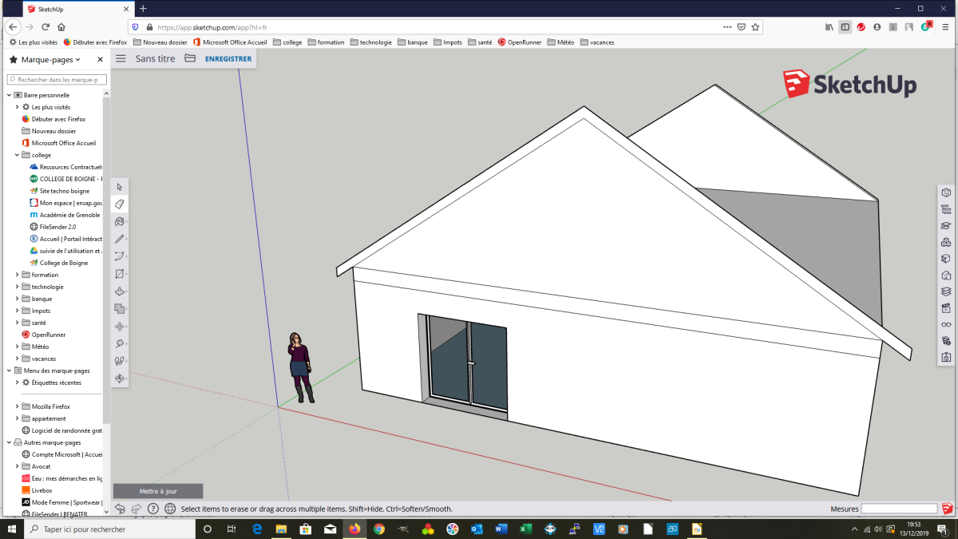
Task: Click the Mesures input field
Action: 898,509
